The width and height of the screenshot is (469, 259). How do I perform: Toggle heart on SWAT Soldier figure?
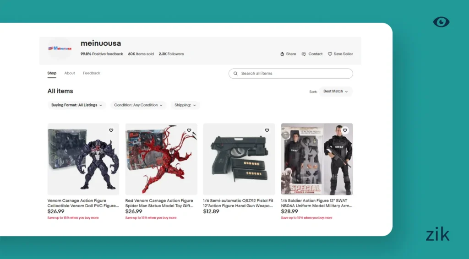click(345, 130)
